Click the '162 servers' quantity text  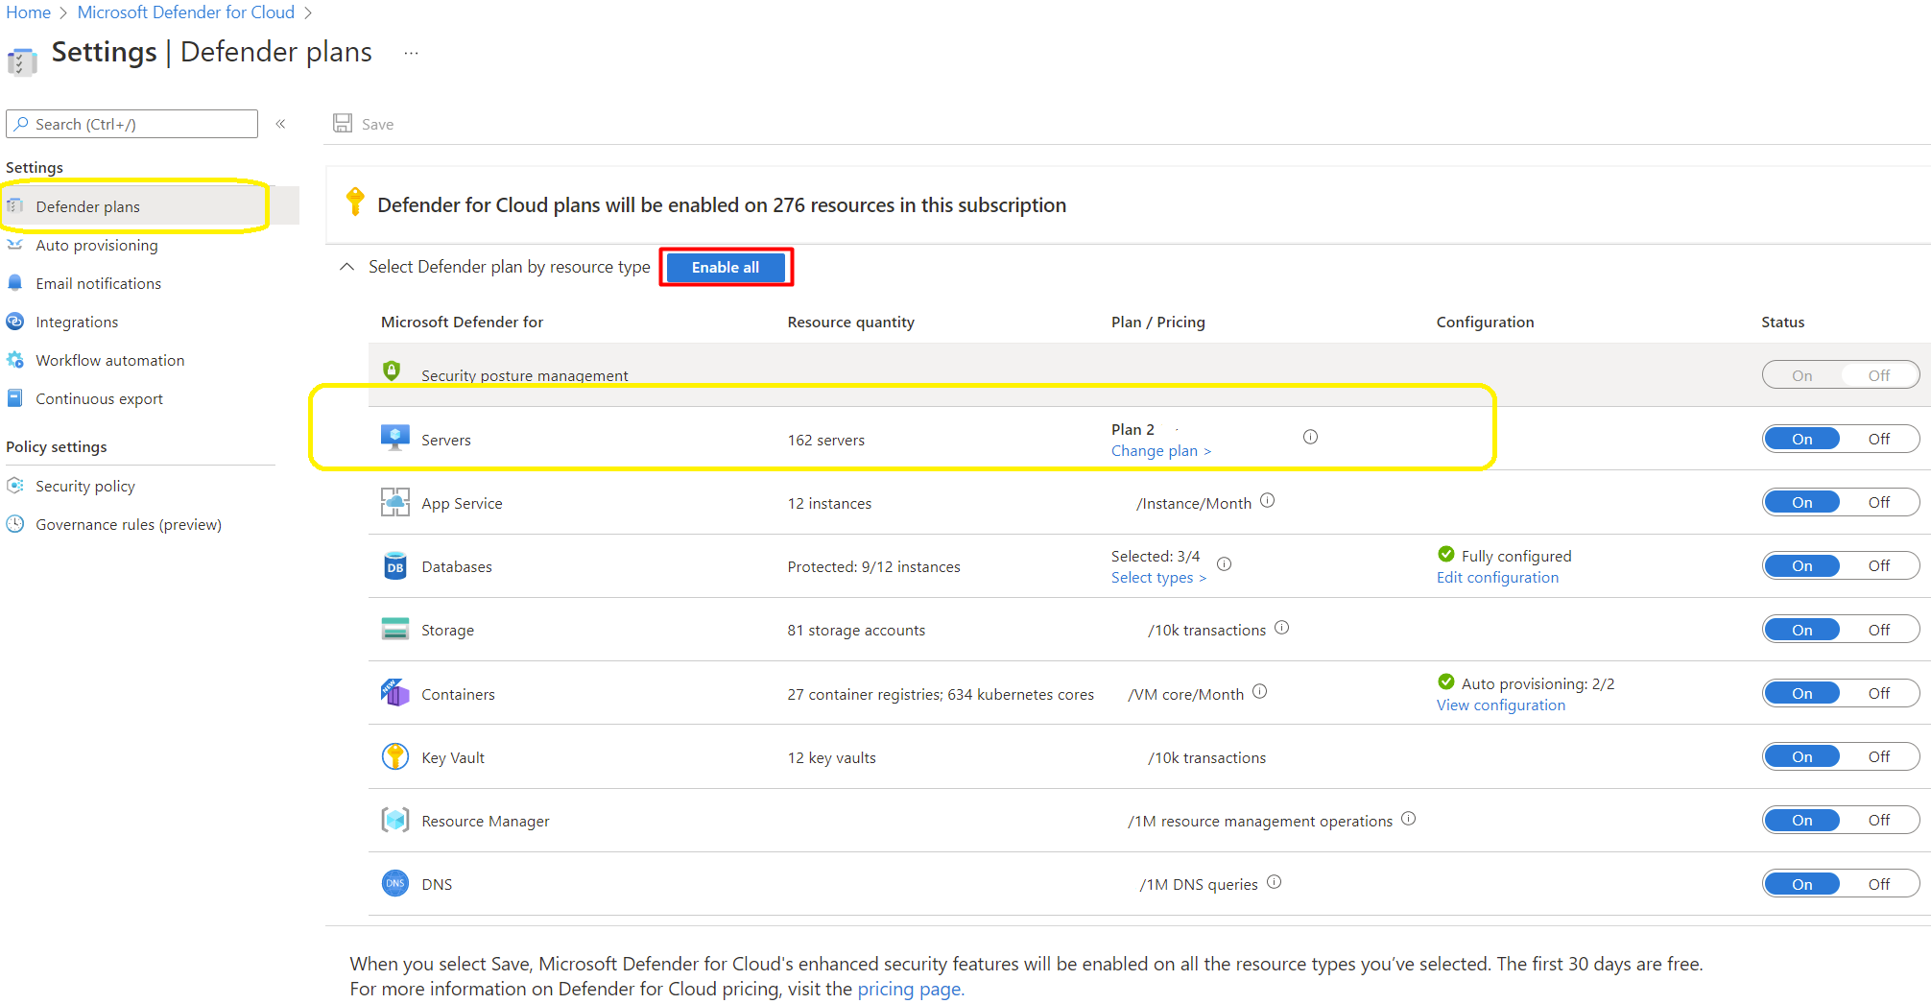(x=825, y=440)
